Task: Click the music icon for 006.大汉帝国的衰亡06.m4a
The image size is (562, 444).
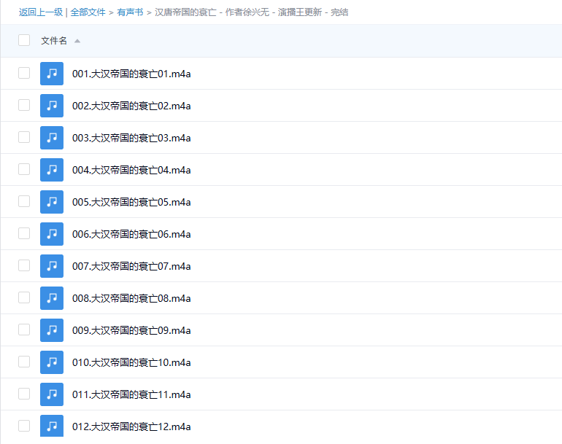Action: (x=52, y=234)
